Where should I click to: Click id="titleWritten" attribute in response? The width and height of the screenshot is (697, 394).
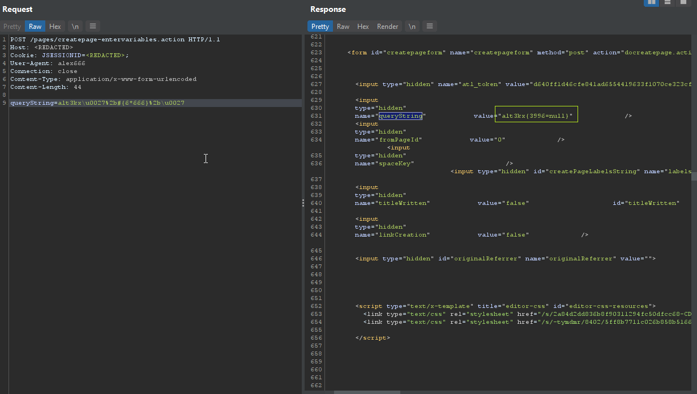pyautogui.click(x=646, y=203)
